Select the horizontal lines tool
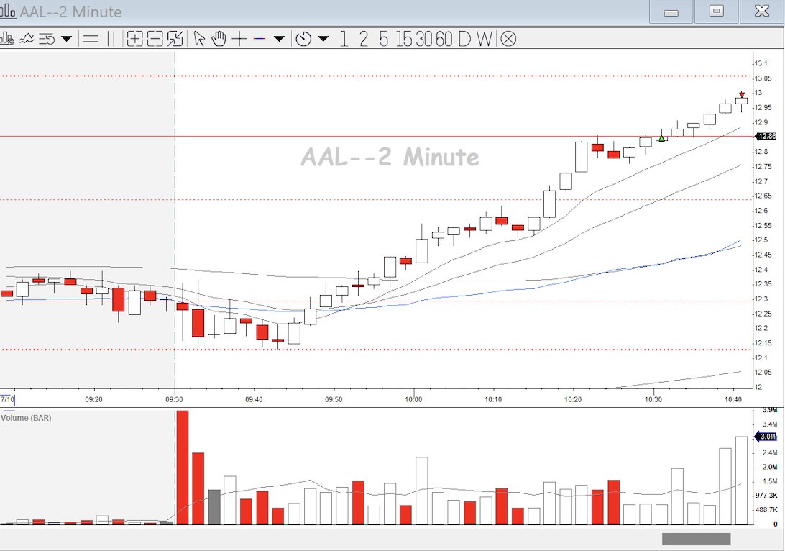785x551 pixels. pos(91,39)
